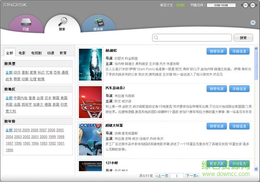Filter by year 2010
This screenshot has height=182, width=260.
(17, 130)
